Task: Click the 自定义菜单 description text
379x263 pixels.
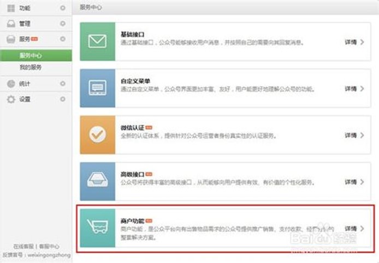Action: 218,89
